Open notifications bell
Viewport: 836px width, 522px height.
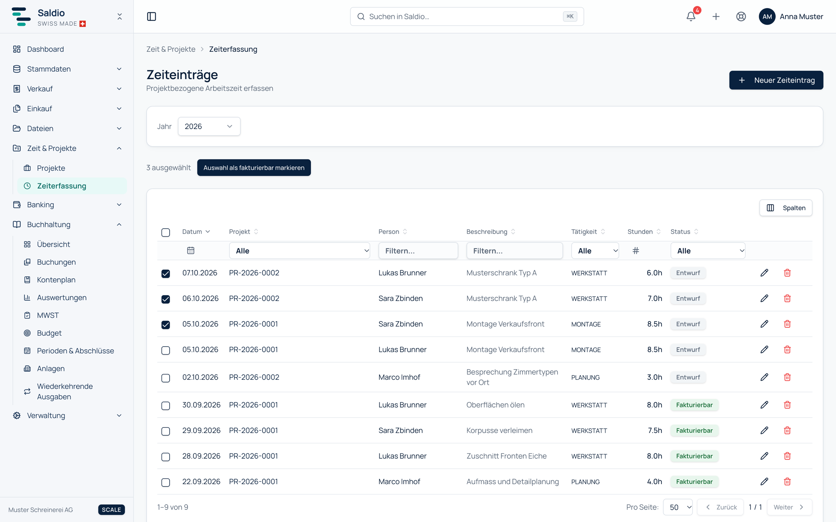[x=691, y=16]
